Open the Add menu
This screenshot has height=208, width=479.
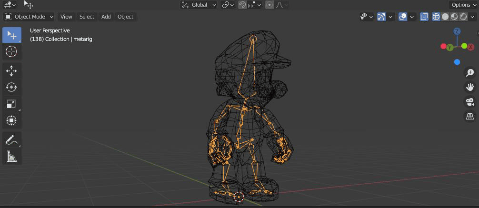pos(106,17)
